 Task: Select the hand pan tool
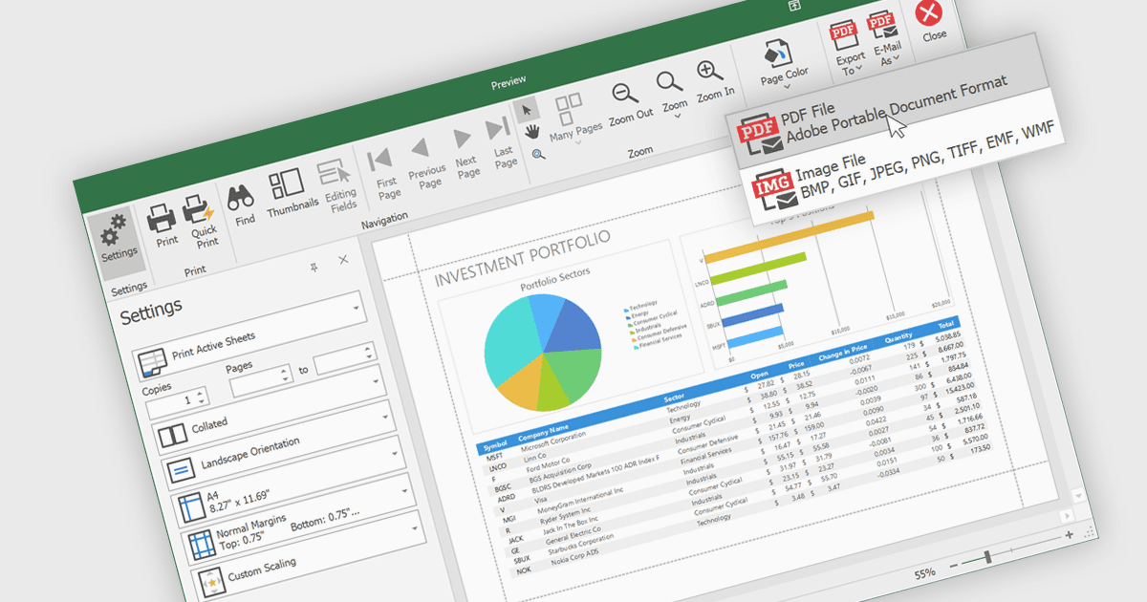pos(531,131)
